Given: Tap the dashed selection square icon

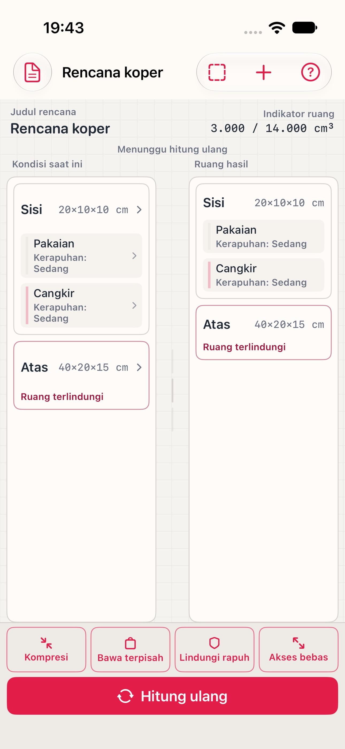Looking at the screenshot, I should pos(217,72).
